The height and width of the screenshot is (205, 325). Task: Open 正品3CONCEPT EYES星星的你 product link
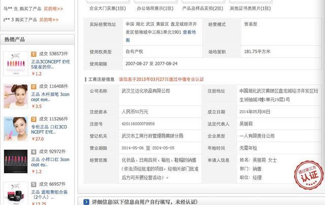(50, 63)
